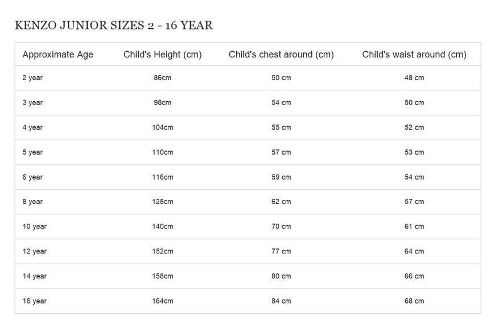
Task: Select the 116cm height cell
Action: pos(163,177)
